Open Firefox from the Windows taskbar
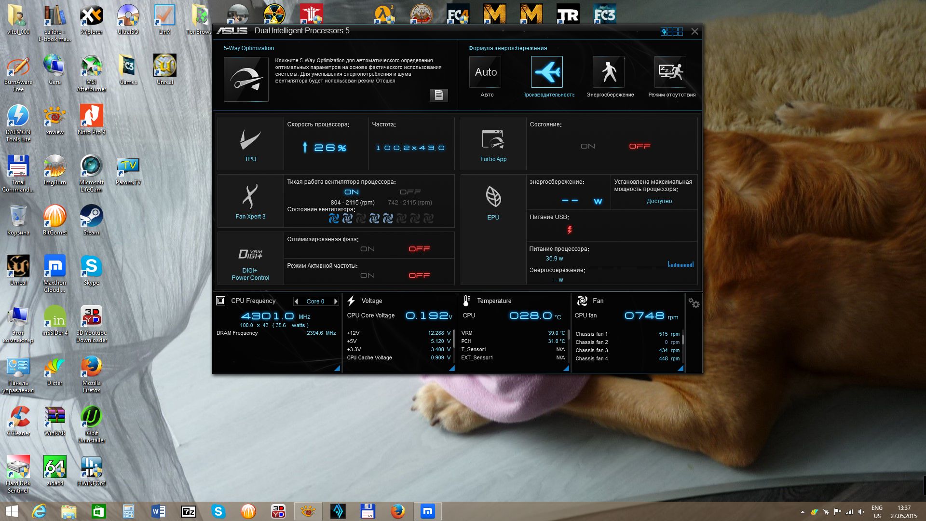 [x=397, y=511]
